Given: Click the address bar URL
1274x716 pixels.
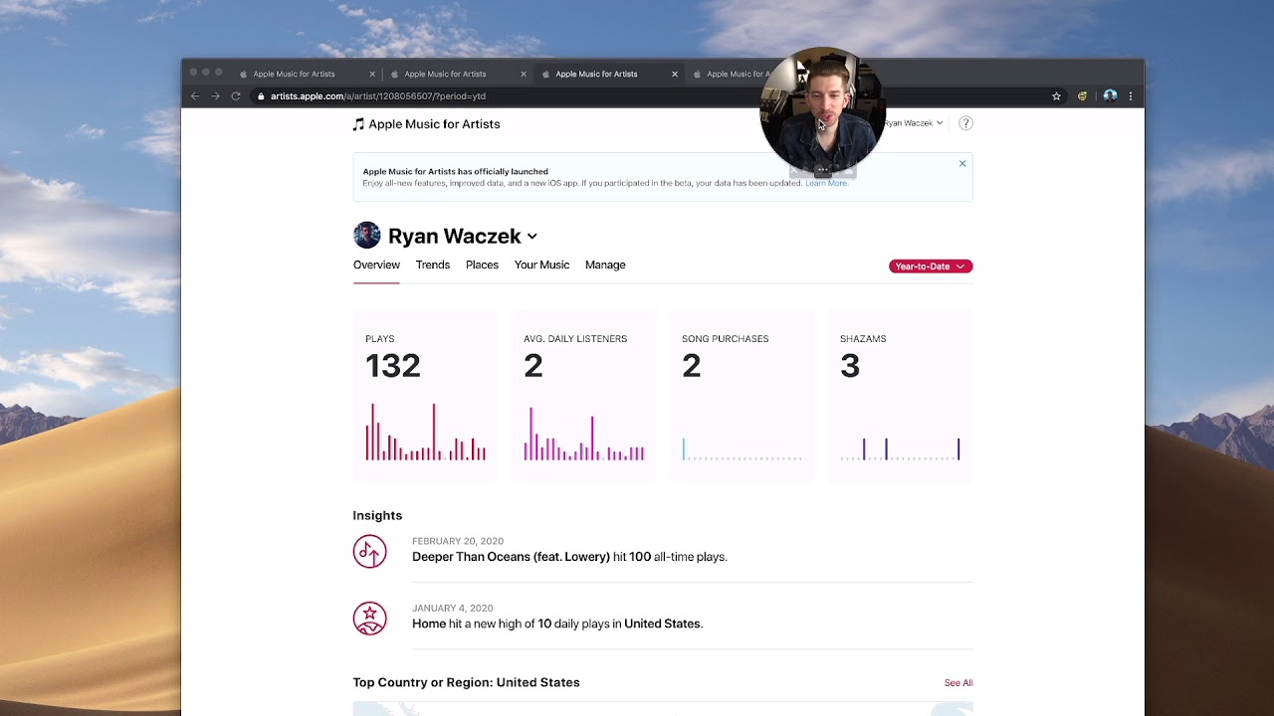Looking at the screenshot, I should click(378, 96).
